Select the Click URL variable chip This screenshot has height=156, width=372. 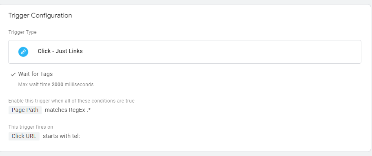coord(24,136)
